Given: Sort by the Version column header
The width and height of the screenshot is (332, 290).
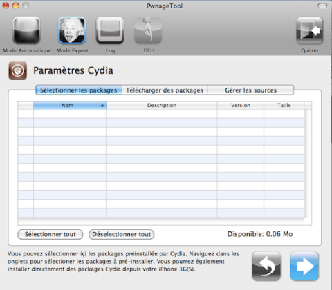Looking at the screenshot, I should 241,105.
